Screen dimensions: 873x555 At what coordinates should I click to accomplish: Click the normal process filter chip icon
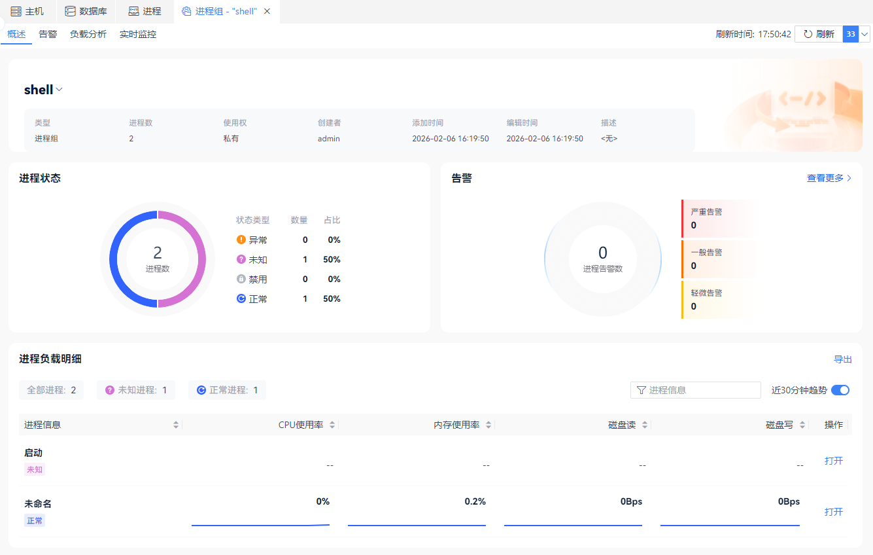tap(201, 390)
